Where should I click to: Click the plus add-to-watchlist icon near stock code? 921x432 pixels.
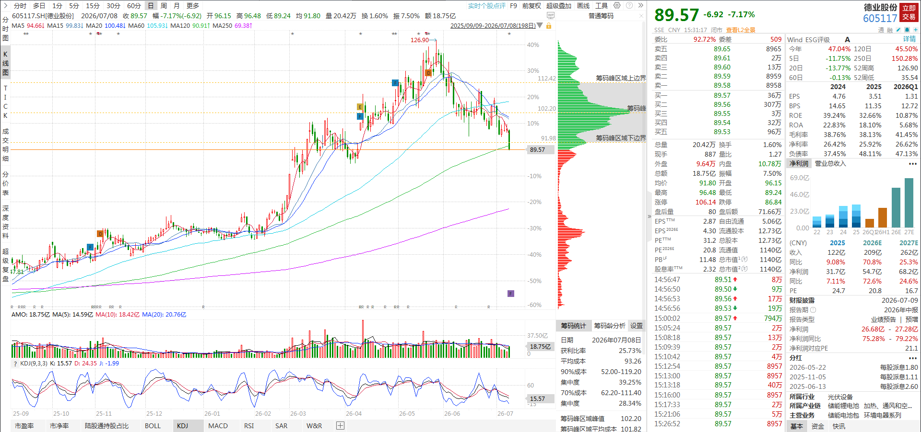[x=916, y=30]
